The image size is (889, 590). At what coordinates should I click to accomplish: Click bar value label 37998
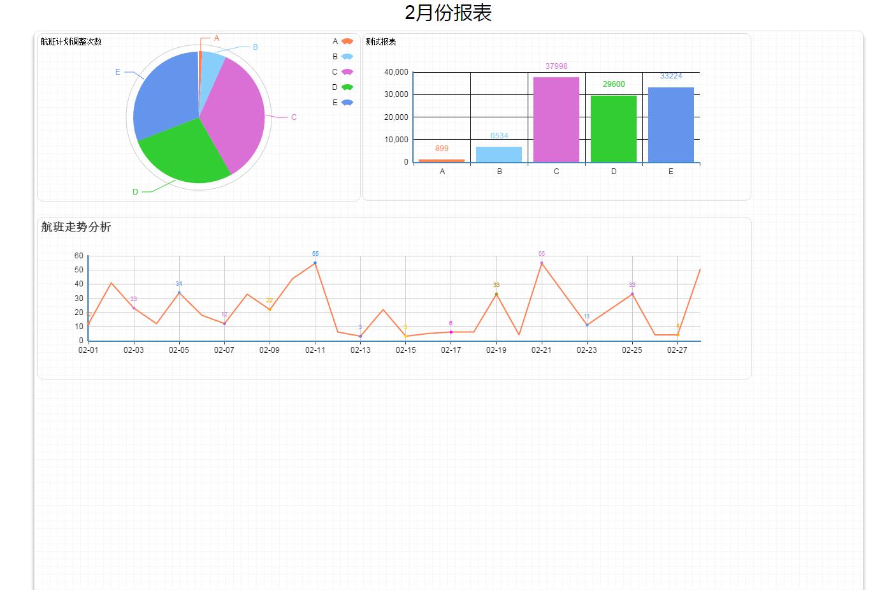pyautogui.click(x=556, y=66)
